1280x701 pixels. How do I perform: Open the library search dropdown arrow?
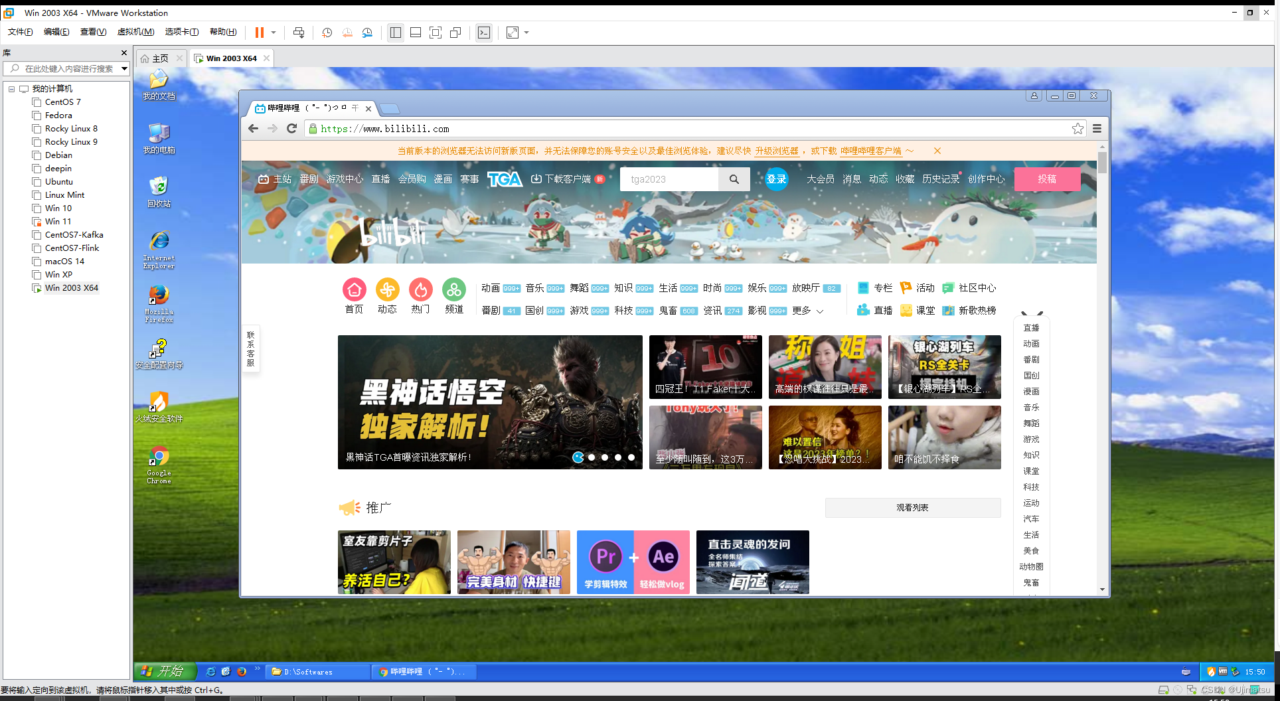tap(124, 68)
